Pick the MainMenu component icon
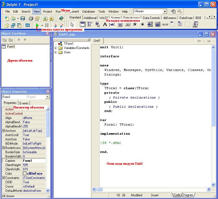This screenshot has width=218, height=199. click(x=90, y=24)
